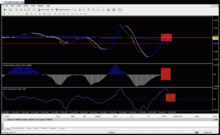The image size is (220, 135).
Task: Open the Periods clock icon
Action: pyautogui.click(x=114, y=10)
